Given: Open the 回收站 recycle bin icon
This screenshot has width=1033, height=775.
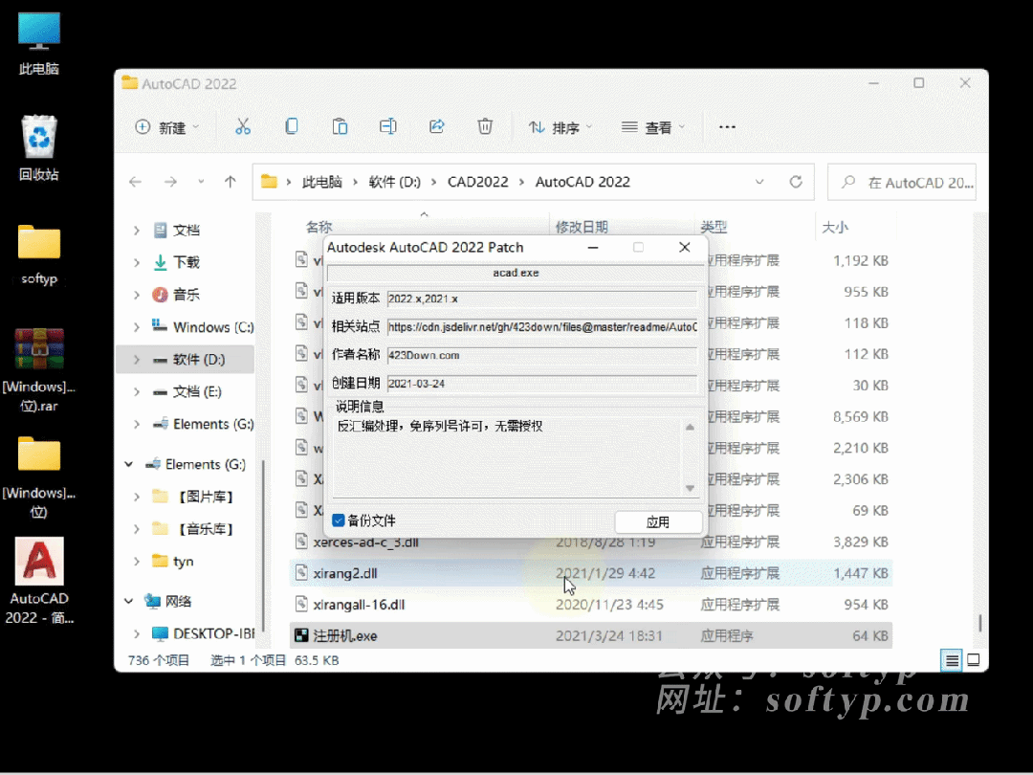Looking at the screenshot, I should pyautogui.click(x=39, y=148).
